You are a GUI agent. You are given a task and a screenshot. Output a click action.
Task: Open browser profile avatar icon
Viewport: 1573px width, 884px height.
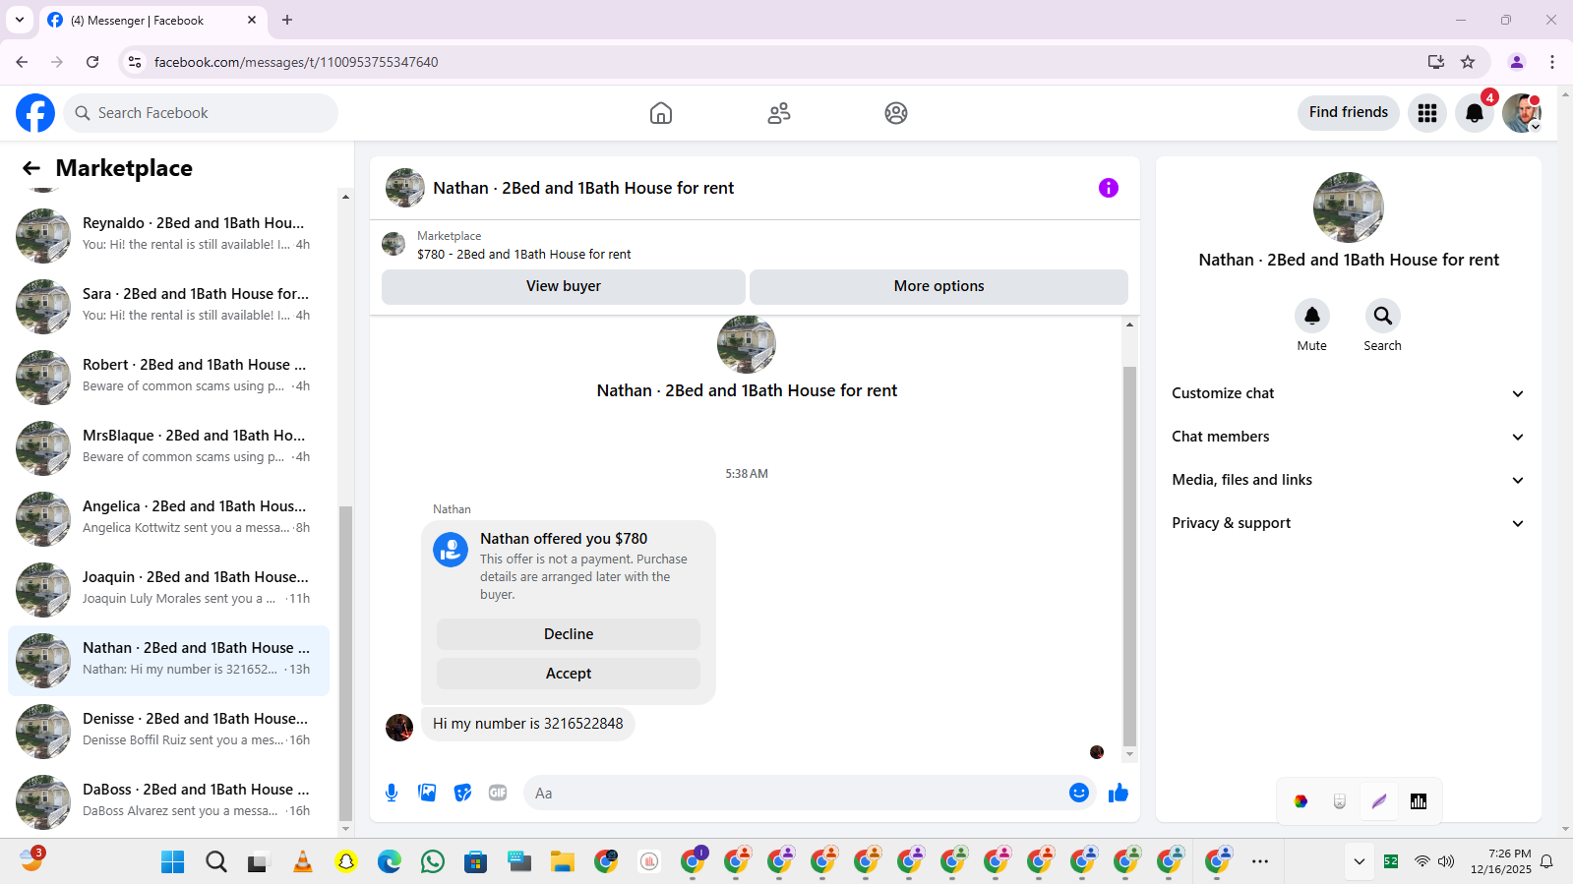[x=1517, y=62]
